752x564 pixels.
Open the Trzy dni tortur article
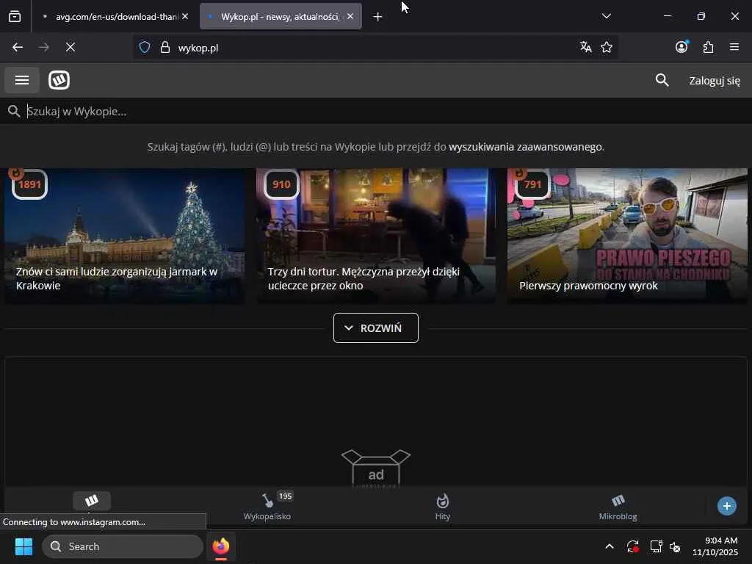(376, 235)
